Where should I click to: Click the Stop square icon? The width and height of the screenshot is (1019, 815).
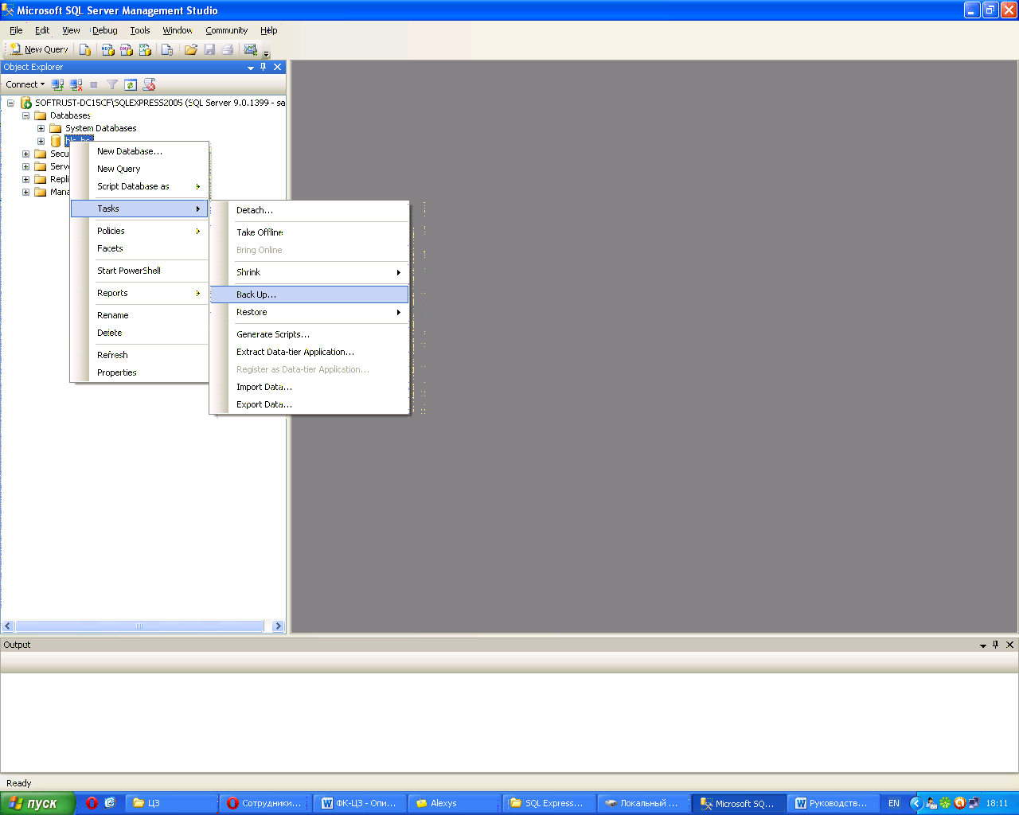pyautogui.click(x=94, y=84)
